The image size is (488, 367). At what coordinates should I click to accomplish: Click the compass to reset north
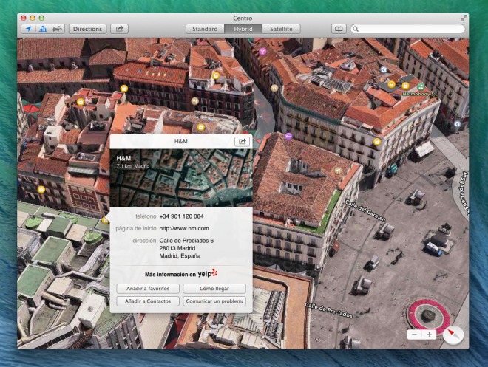point(453,335)
